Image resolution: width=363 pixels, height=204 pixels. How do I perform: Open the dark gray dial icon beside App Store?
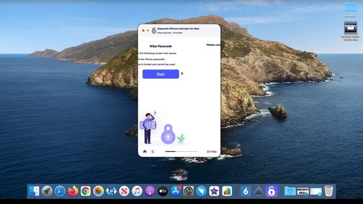pyautogui.click(x=188, y=191)
